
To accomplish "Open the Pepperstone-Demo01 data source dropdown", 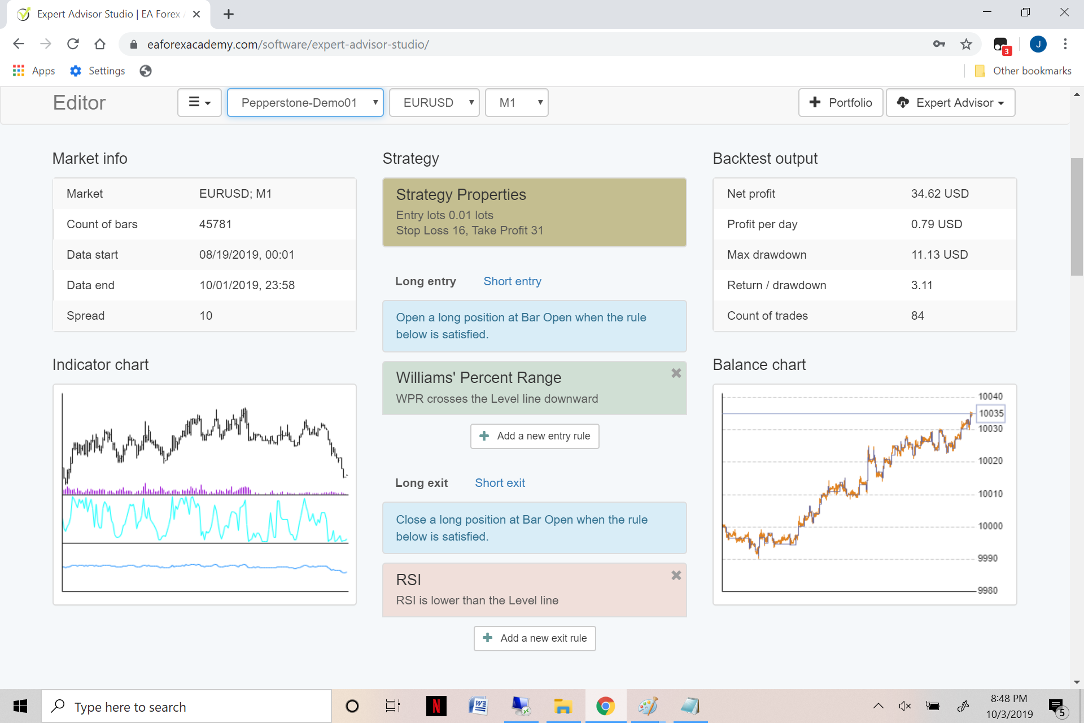I will 305,103.
